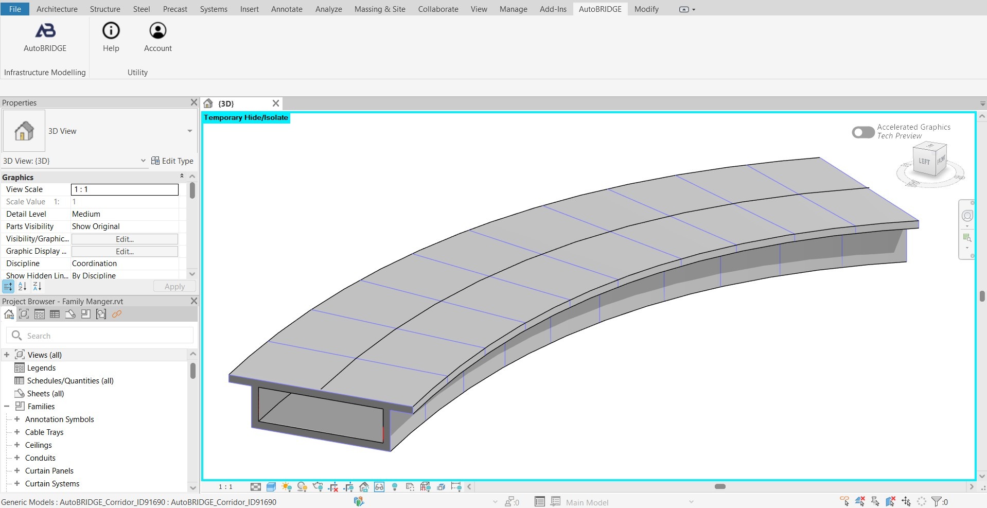
Task: Toggle Sun Path in view control bar
Action: coord(287,487)
